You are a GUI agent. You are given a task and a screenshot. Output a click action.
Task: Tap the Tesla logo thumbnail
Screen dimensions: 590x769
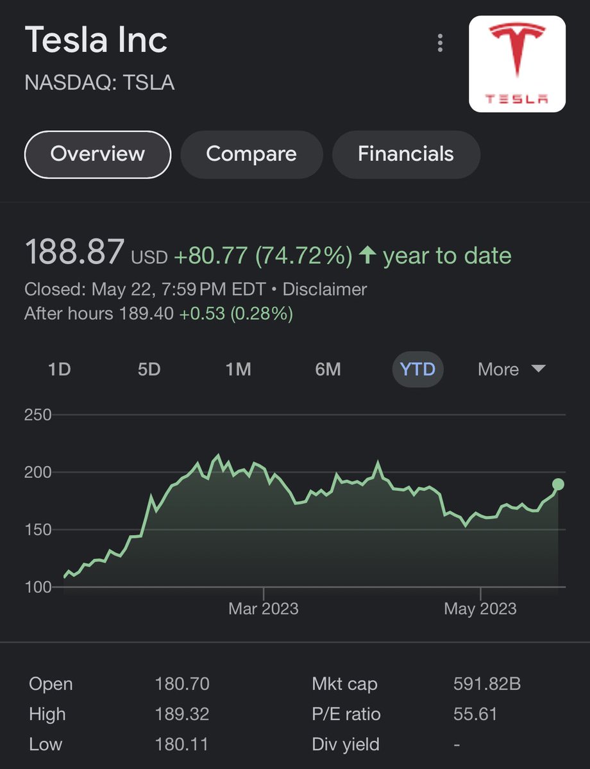[x=518, y=64]
